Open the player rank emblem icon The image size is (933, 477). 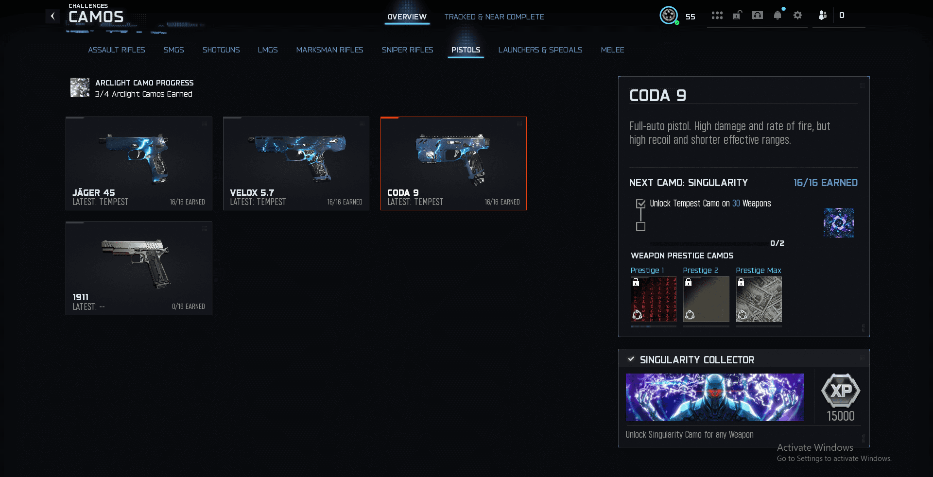pyautogui.click(x=669, y=16)
